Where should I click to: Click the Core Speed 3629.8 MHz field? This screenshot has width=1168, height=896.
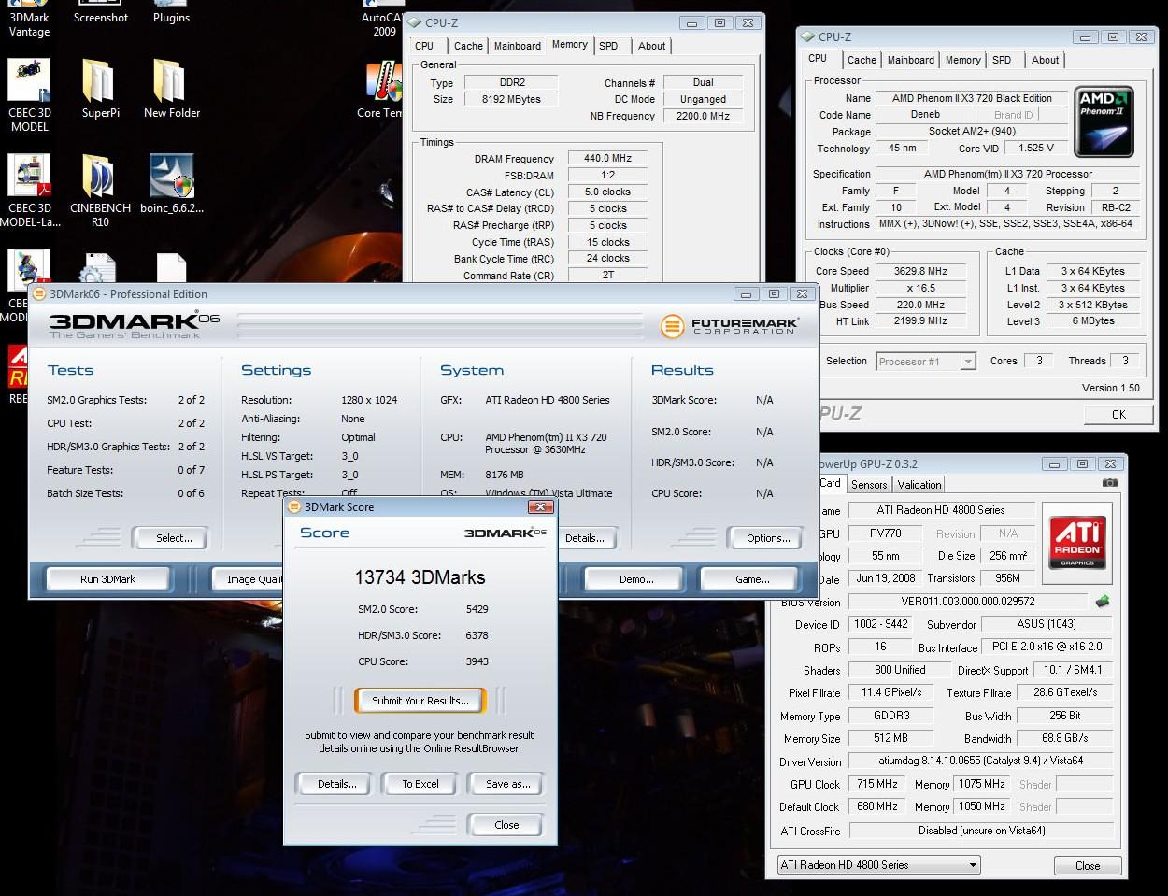920,272
